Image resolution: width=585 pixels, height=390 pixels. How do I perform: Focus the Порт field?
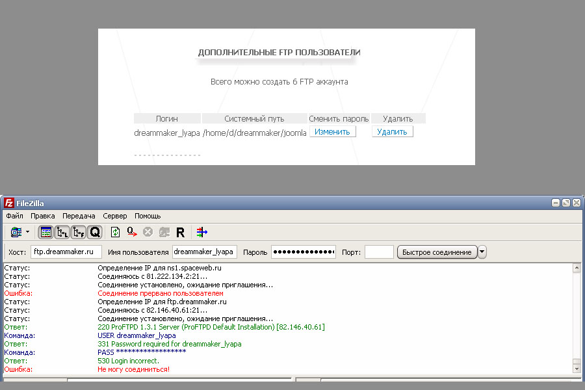[x=379, y=252]
